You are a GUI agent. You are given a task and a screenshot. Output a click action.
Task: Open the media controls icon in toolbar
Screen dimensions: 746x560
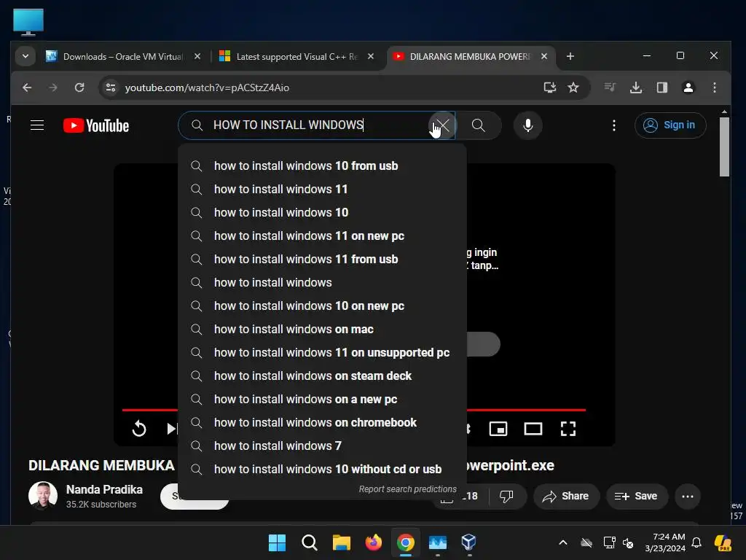pos(610,87)
